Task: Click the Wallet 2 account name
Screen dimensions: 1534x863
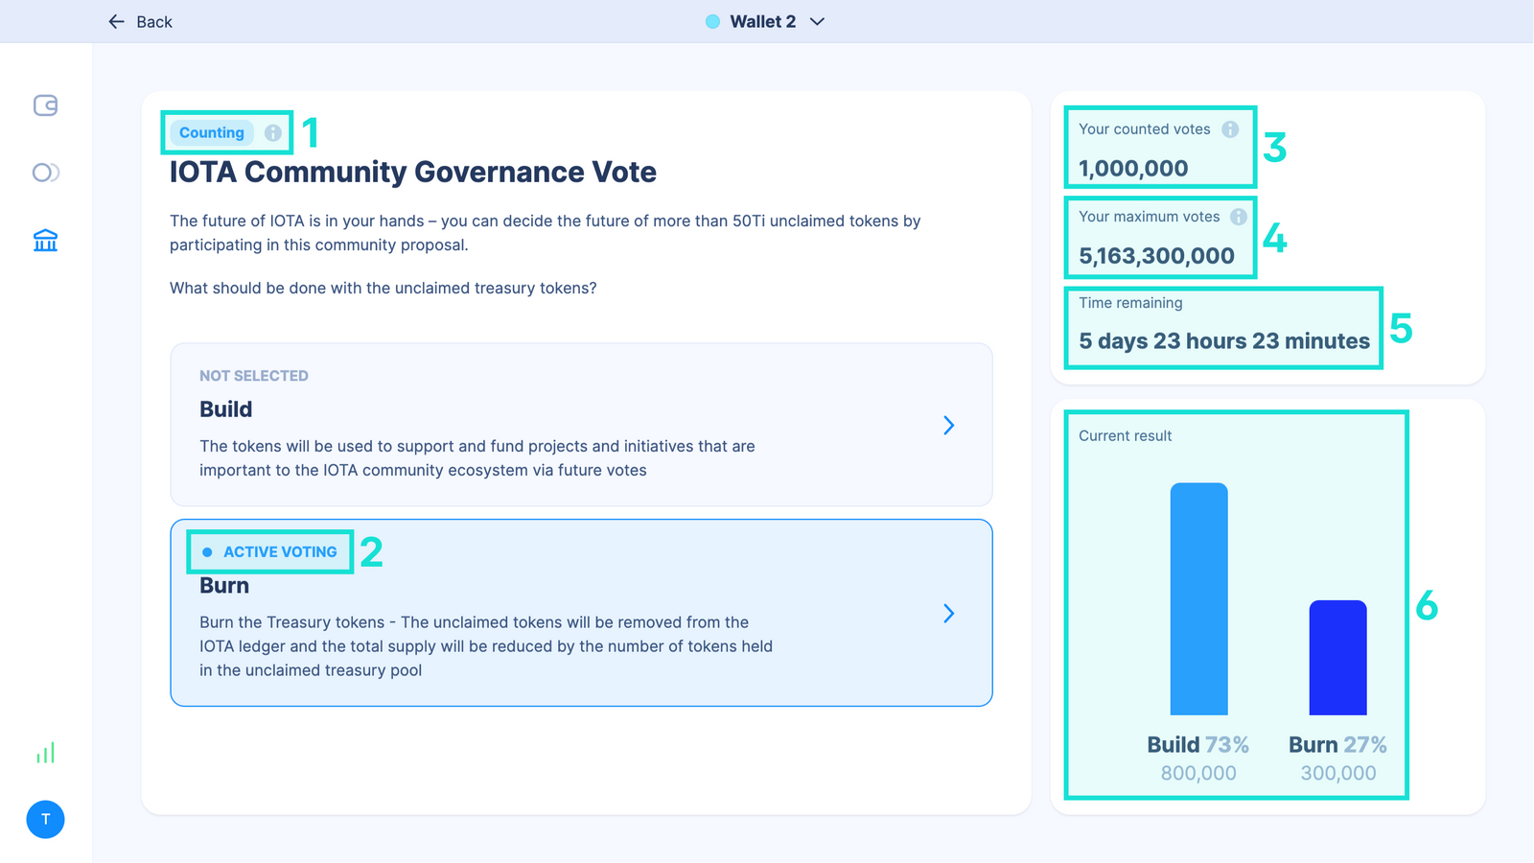Action: pos(763,22)
